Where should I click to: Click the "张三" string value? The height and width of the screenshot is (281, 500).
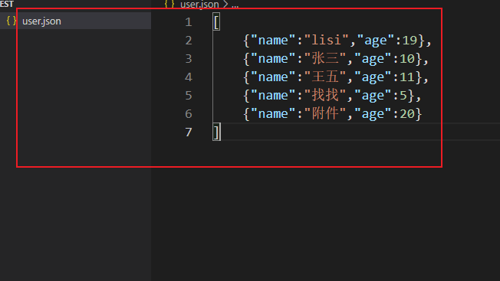(x=325, y=59)
